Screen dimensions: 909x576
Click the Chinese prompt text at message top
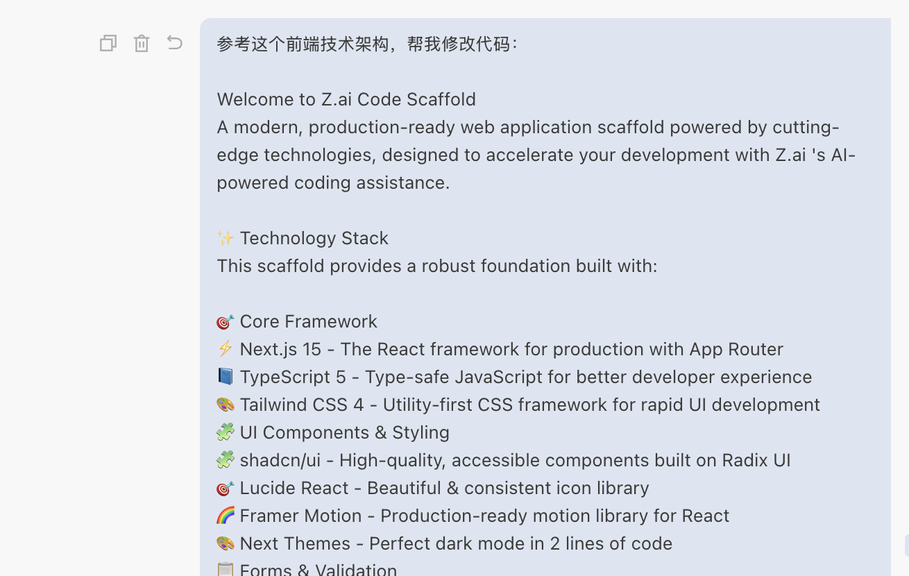[x=366, y=44]
